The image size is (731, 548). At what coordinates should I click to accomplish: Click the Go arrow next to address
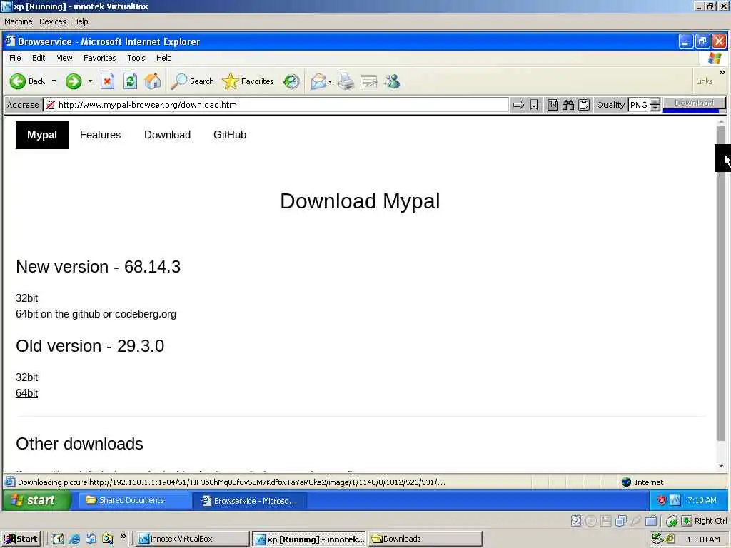click(x=518, y=105)
